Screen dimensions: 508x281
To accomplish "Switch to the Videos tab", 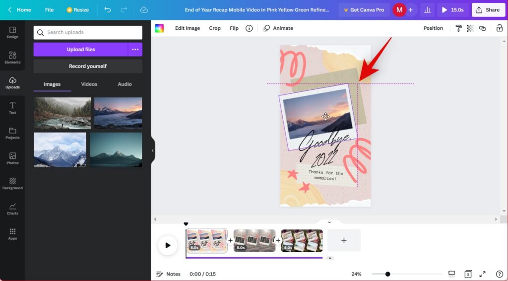I will pos(89,84).
